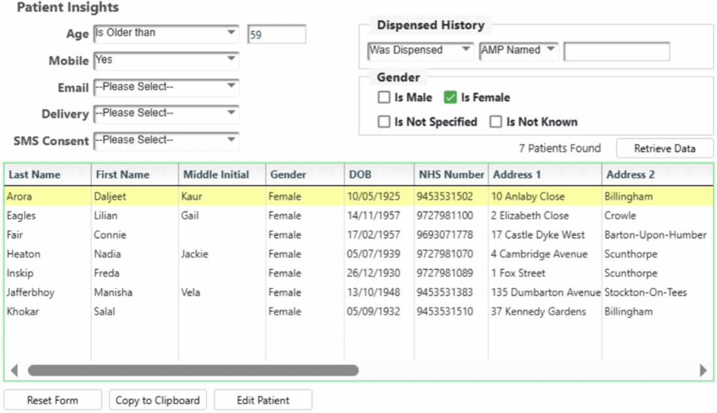
Task: Expand the Mobile dropdown
Action: (166, 60)
